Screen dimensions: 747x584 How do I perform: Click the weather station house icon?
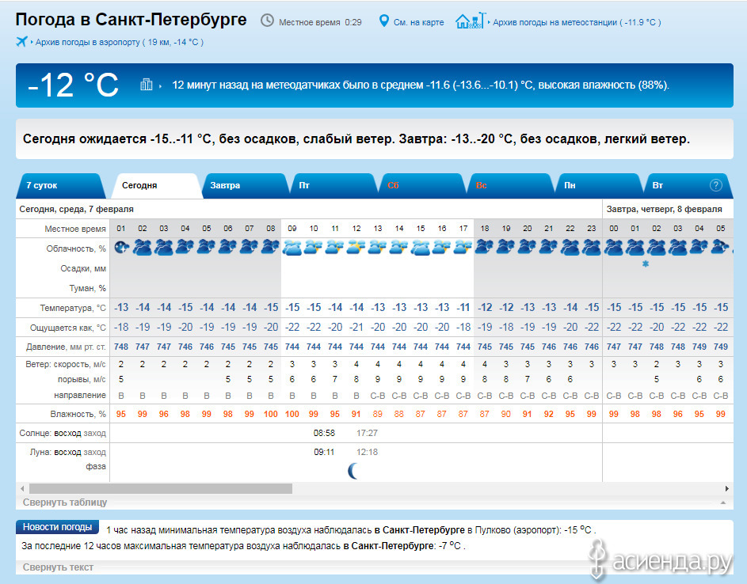pos(471,21)
